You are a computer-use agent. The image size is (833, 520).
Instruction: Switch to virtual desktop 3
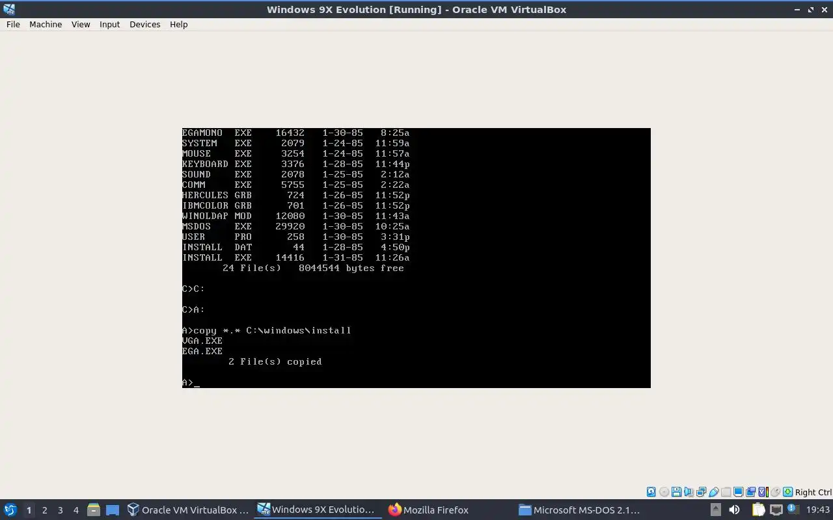point(60,510)
